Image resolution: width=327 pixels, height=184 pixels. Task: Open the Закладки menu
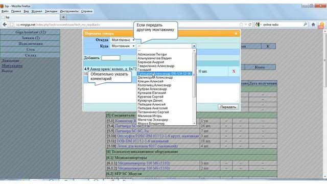click(x=51, y=11)
